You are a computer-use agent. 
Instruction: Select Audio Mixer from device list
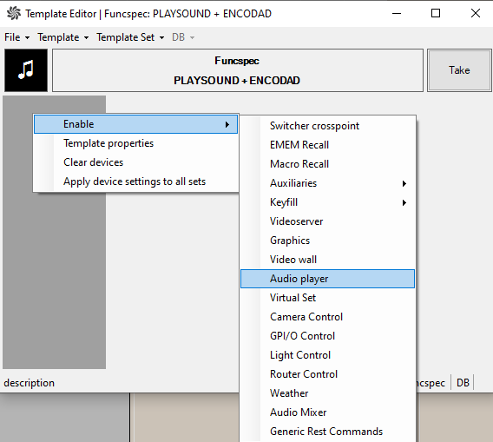pos(327,412)
